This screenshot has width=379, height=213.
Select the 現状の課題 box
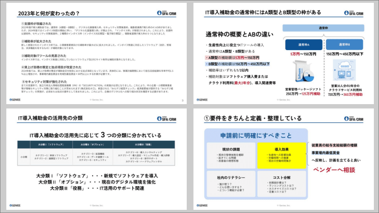pyautogui.click(x=231, y=155)
